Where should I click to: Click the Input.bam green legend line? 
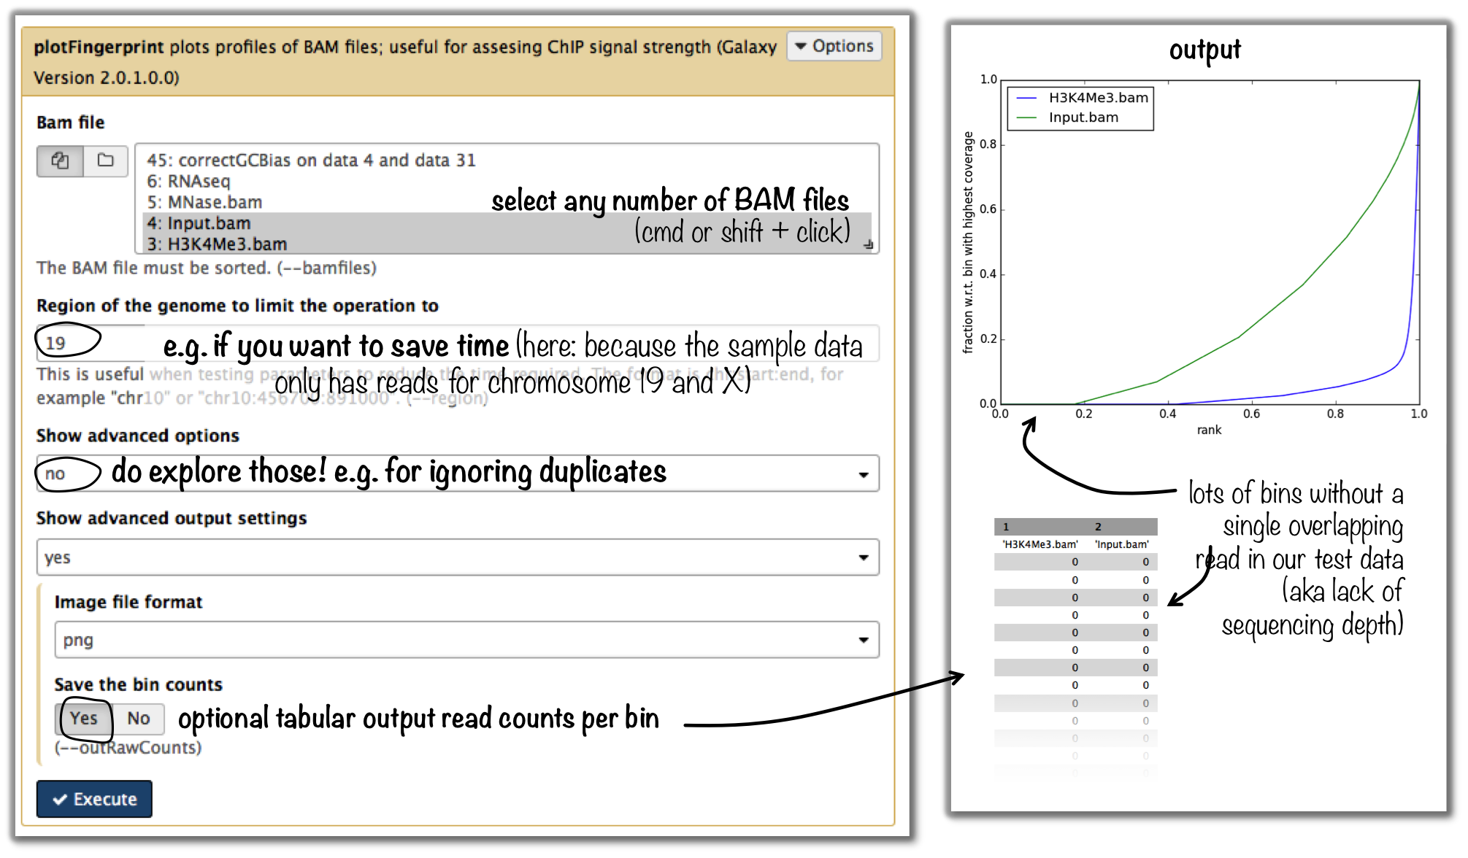1026,117
